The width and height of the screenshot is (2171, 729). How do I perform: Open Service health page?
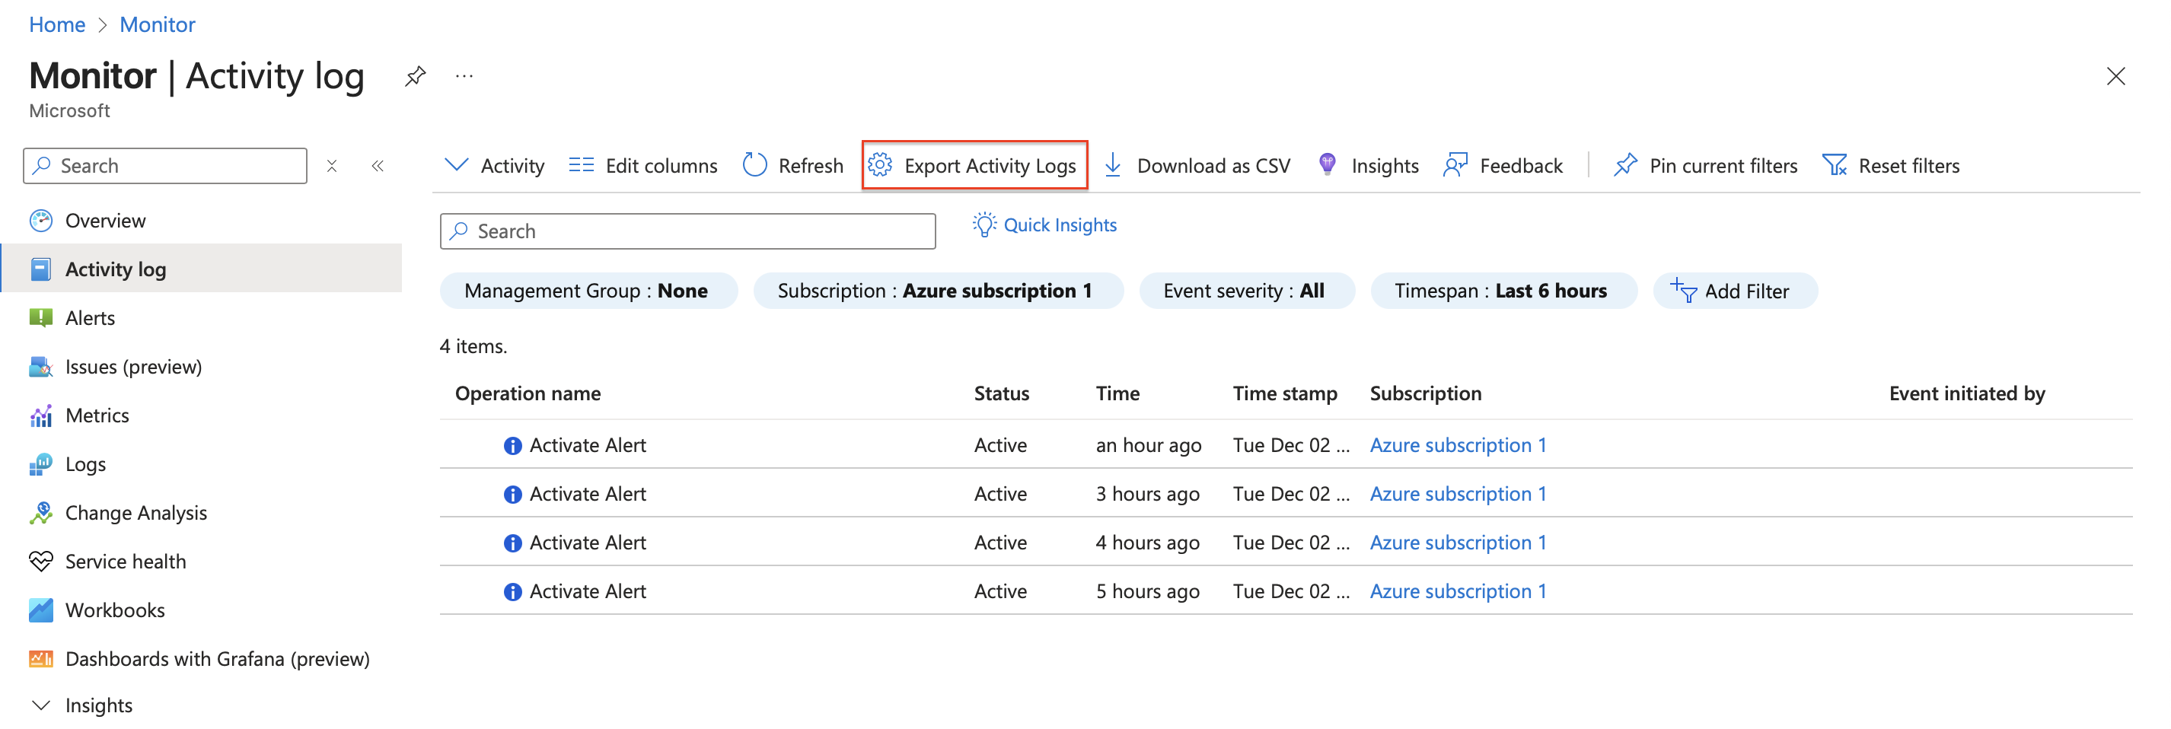[x=126, y=560]
